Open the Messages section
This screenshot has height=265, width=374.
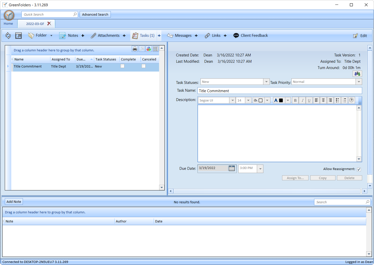[x=179, y=36]
